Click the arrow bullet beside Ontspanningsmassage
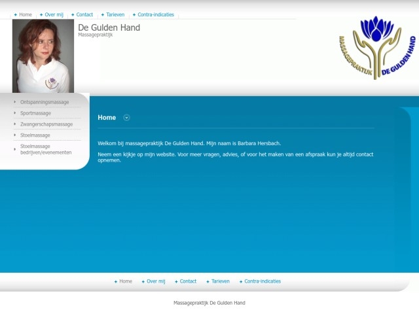Screen dimensions: 419x314 click(15, 102)
